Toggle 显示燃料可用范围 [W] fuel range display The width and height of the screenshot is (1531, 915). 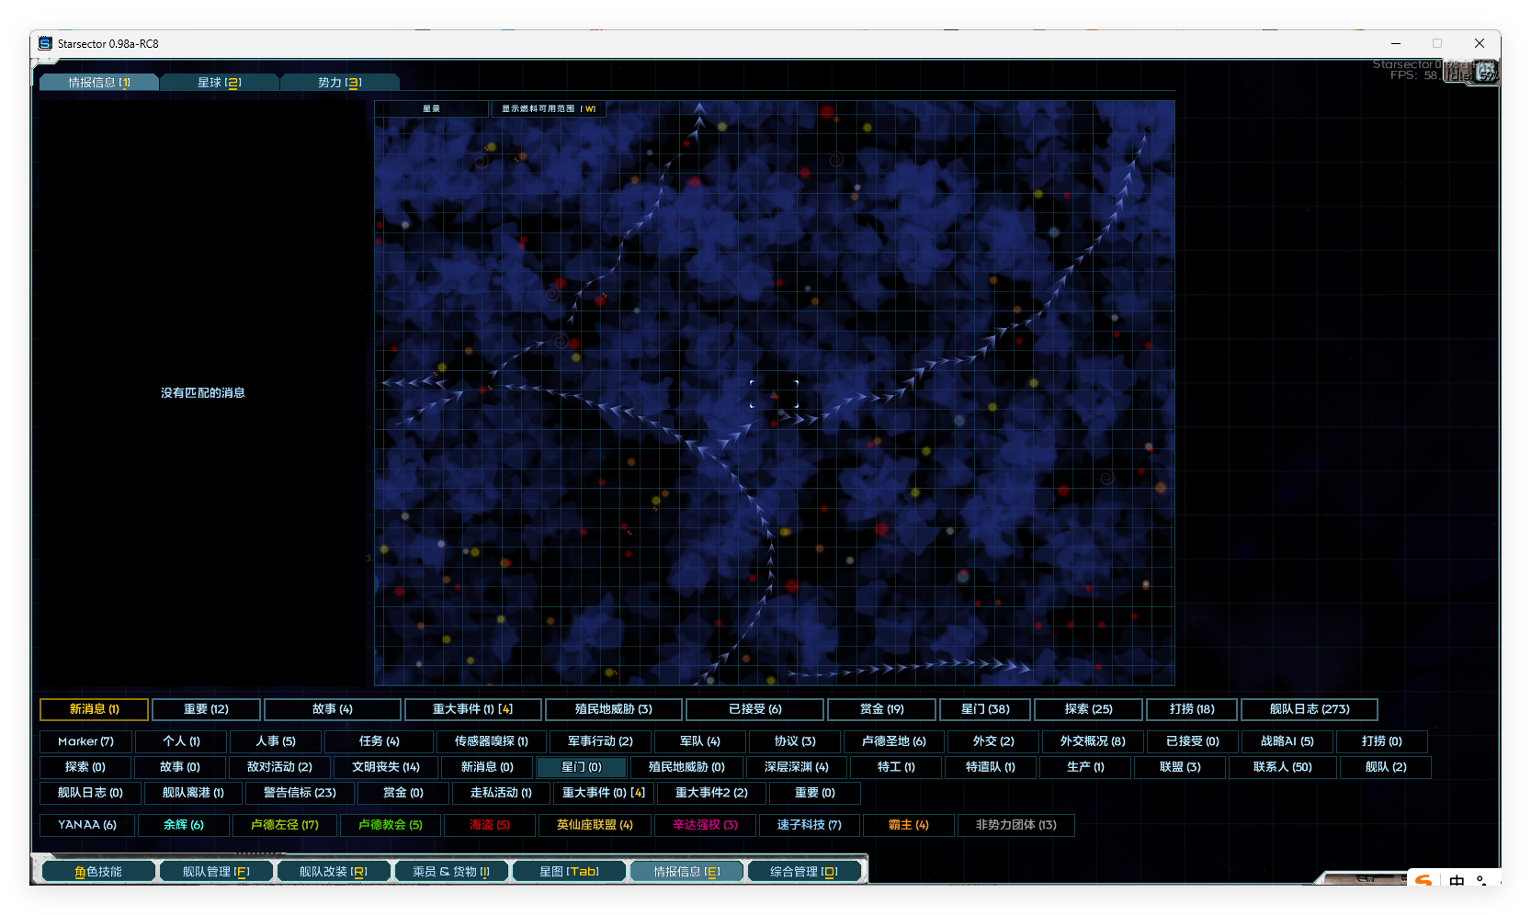point(548,108)
